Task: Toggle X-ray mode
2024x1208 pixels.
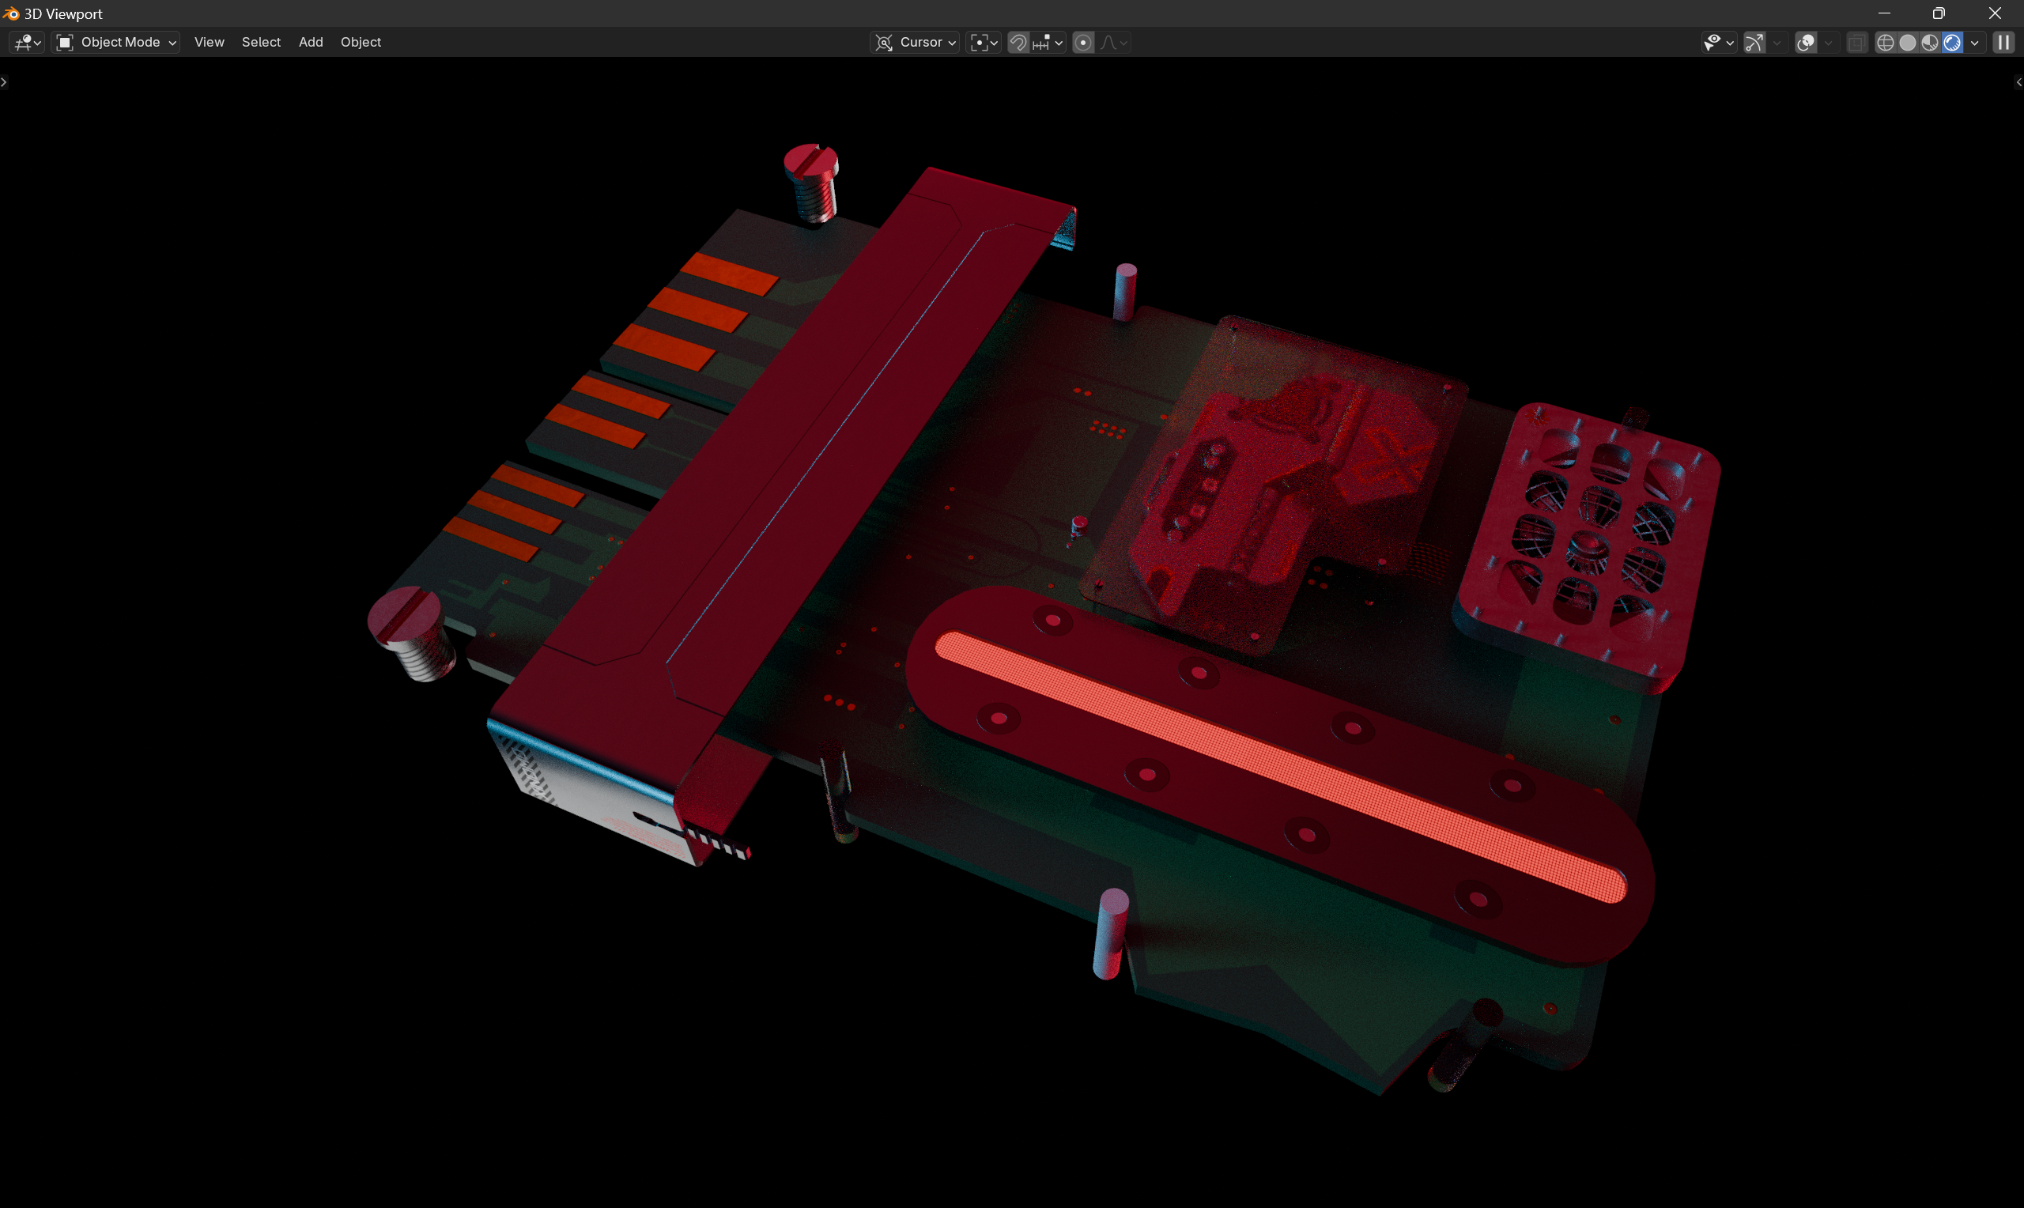Action: pyautogui.click(x=1856, y=43)
